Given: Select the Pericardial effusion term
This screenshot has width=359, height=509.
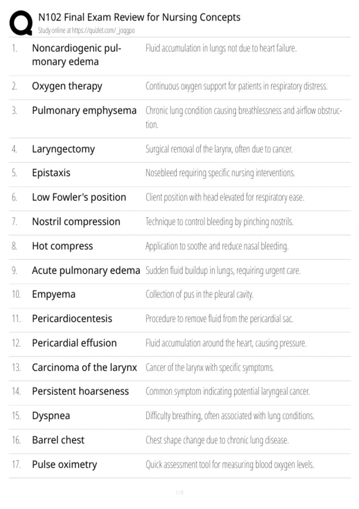Looking at the screenshot, I should (74, 343).
